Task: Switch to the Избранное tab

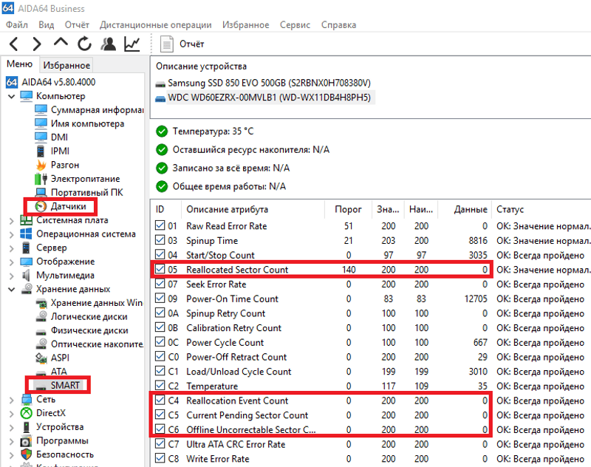Action: pyautogui.click(x=66, y=65)
